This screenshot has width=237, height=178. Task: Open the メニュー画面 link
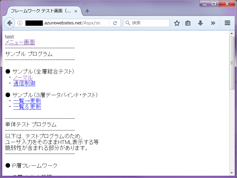(20, 42)
